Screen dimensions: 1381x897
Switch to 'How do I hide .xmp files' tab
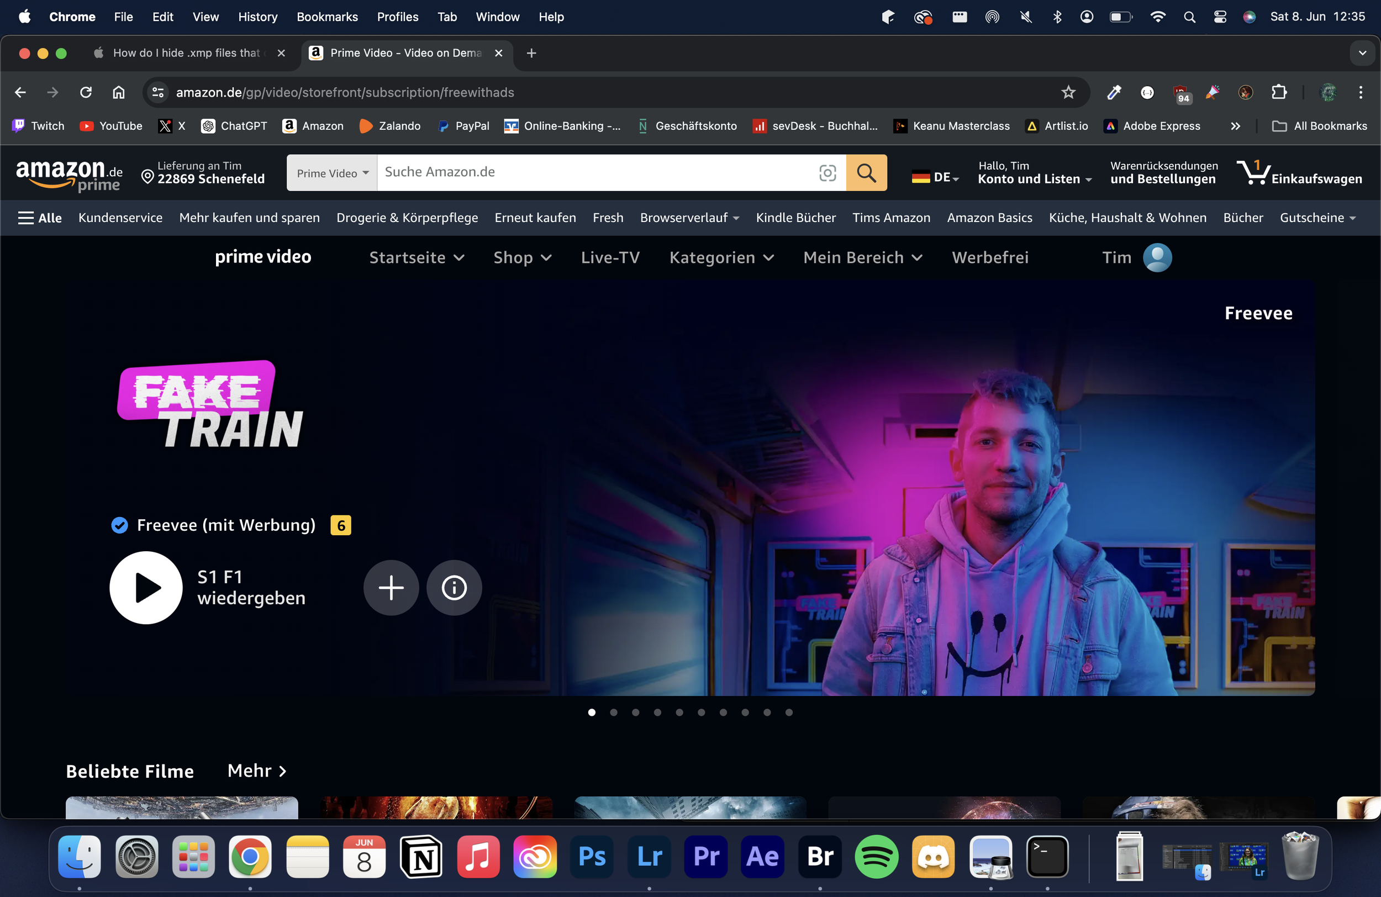point(189,53)
